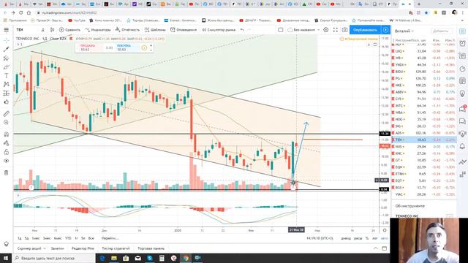Open the Indicators (Индикаторы) dialog
The image size is (468, 263).
click(x=98, y=30)
